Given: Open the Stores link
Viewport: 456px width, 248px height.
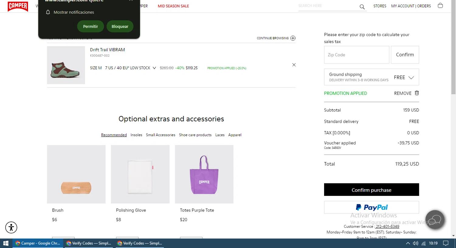Looking at the screenshot, I should pyautogui.click(x=380, y=6).
